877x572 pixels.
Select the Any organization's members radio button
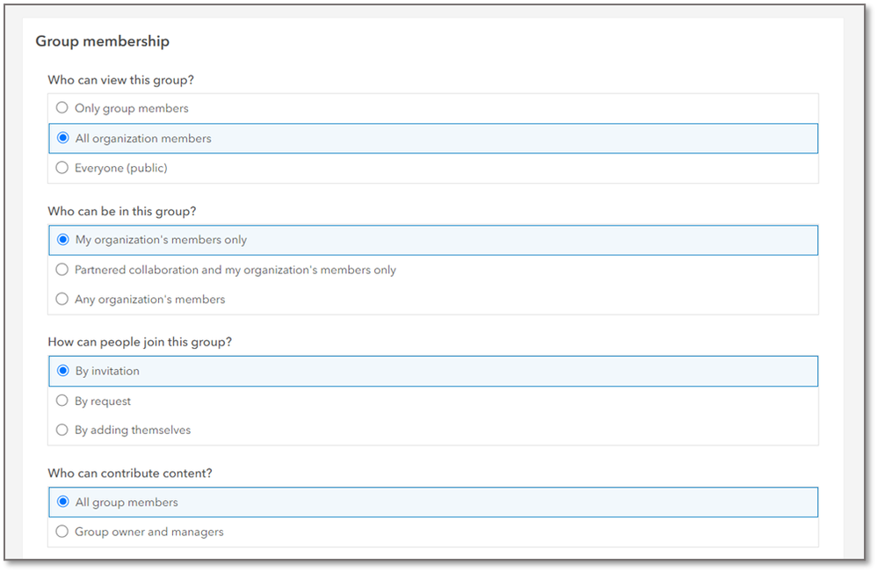pyautogui.click(x=62, y=299)
